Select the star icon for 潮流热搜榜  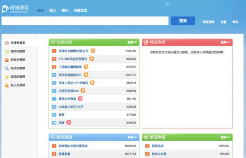pyautogui.click(x=7, y=77)
